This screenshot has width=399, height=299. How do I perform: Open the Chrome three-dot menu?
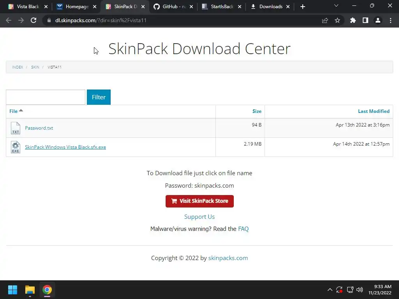[x=390, y=20]
